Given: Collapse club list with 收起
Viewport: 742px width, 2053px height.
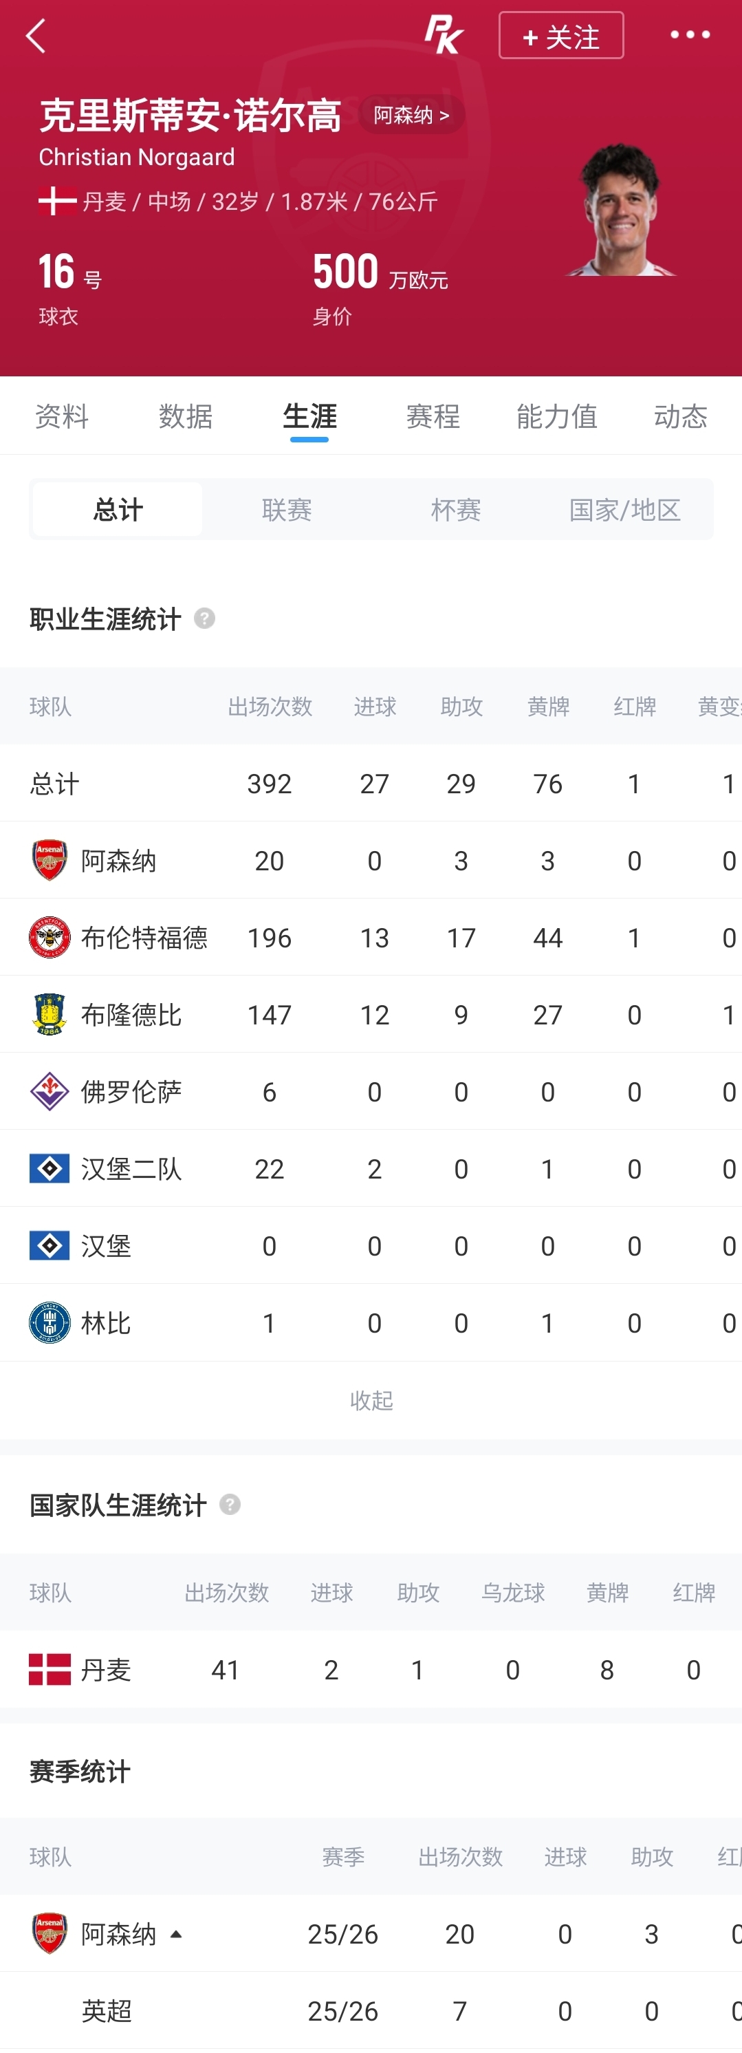Looking at the screenshot, I should (x=371, y=1400).
